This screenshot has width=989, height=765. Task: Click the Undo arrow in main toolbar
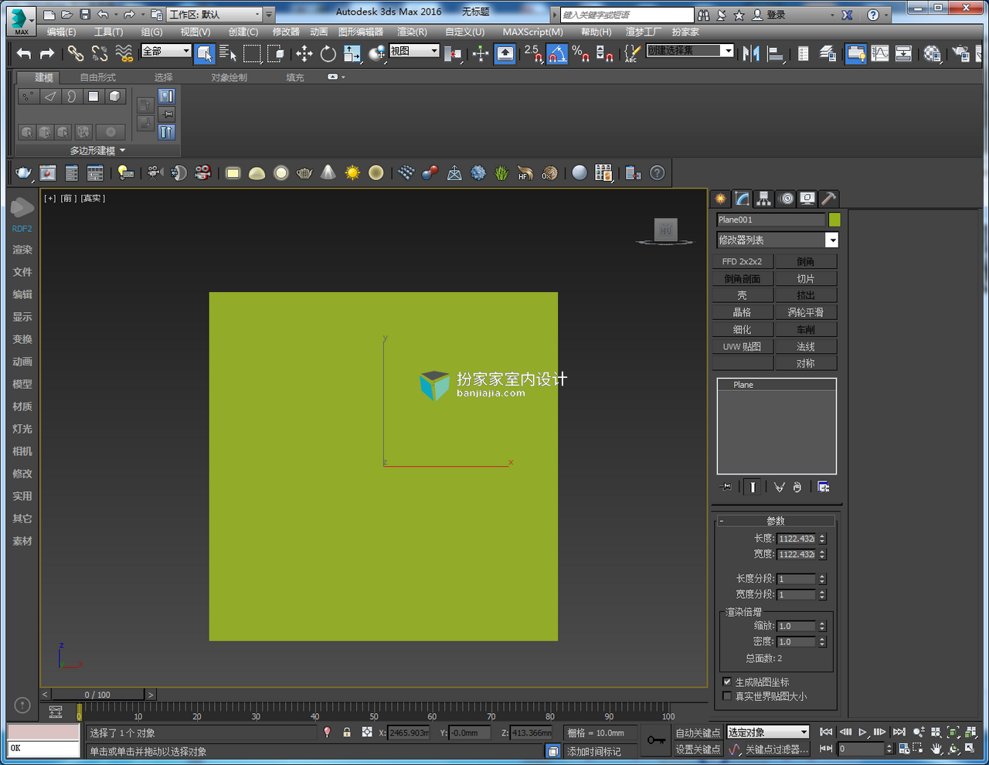point(24,53)
